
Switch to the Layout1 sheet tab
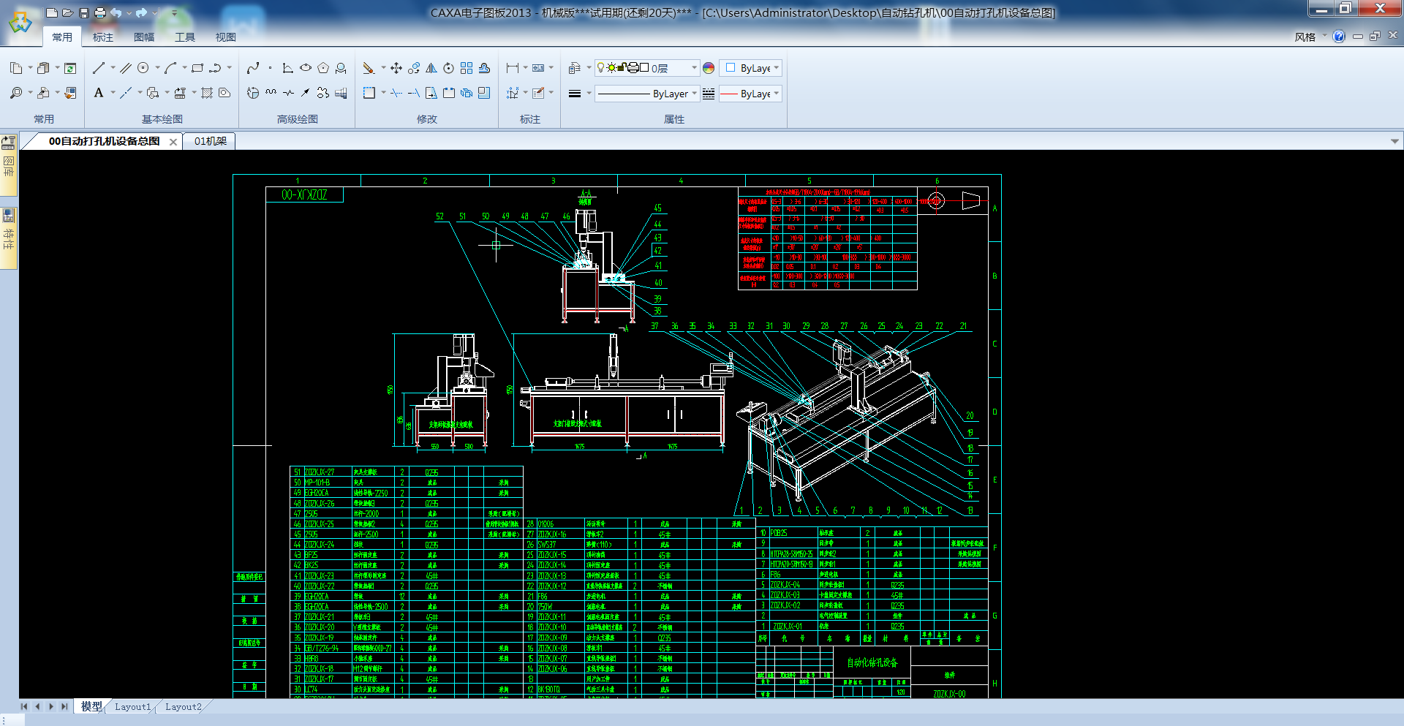coord(132,707)
